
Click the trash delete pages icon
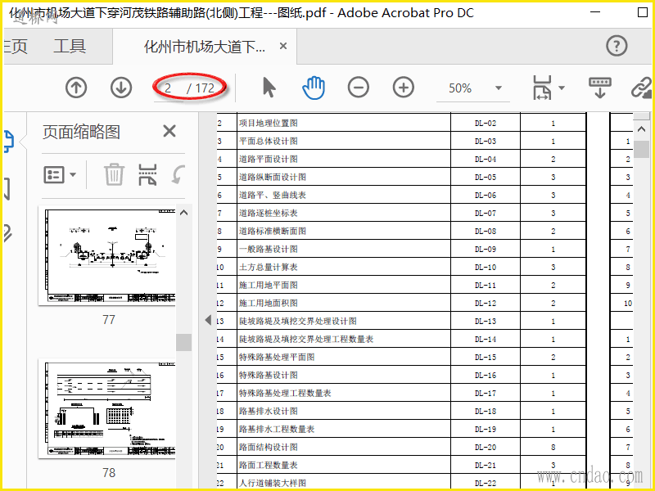coord(114,174)
